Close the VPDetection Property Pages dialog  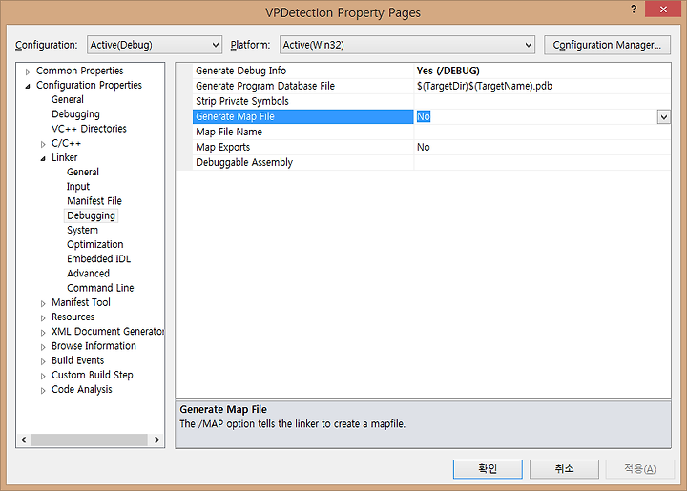(x=663, y=9)
